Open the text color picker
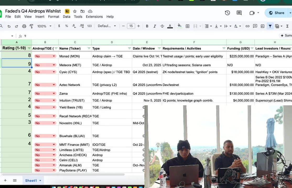Viewport: 292px width, 188px height. [x=170, y=26]
